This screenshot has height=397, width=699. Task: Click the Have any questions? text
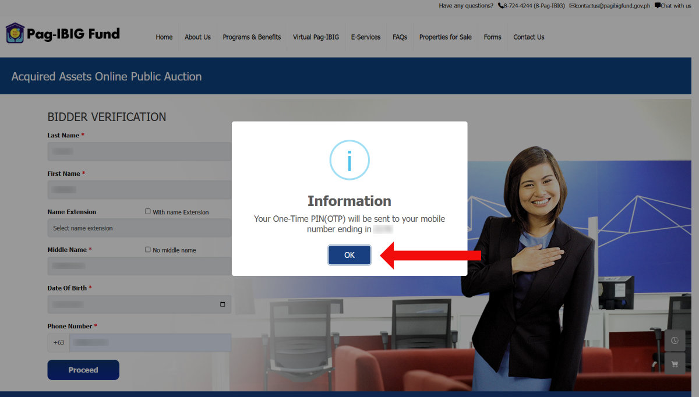(x=466, y=6)
